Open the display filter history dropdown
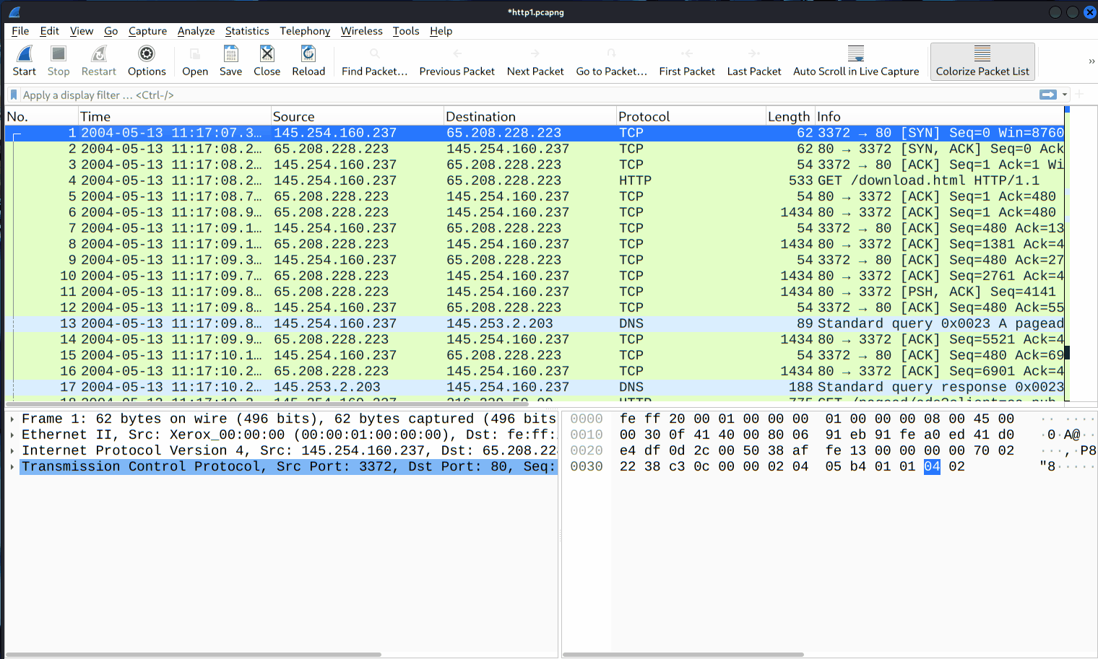 pyautogui.click(x=1065, y=95)
